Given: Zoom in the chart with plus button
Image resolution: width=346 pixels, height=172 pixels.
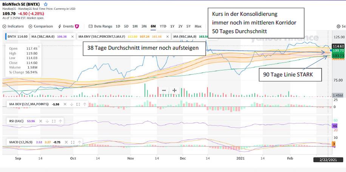Looking at the screenshot, I should pos(175,90).
